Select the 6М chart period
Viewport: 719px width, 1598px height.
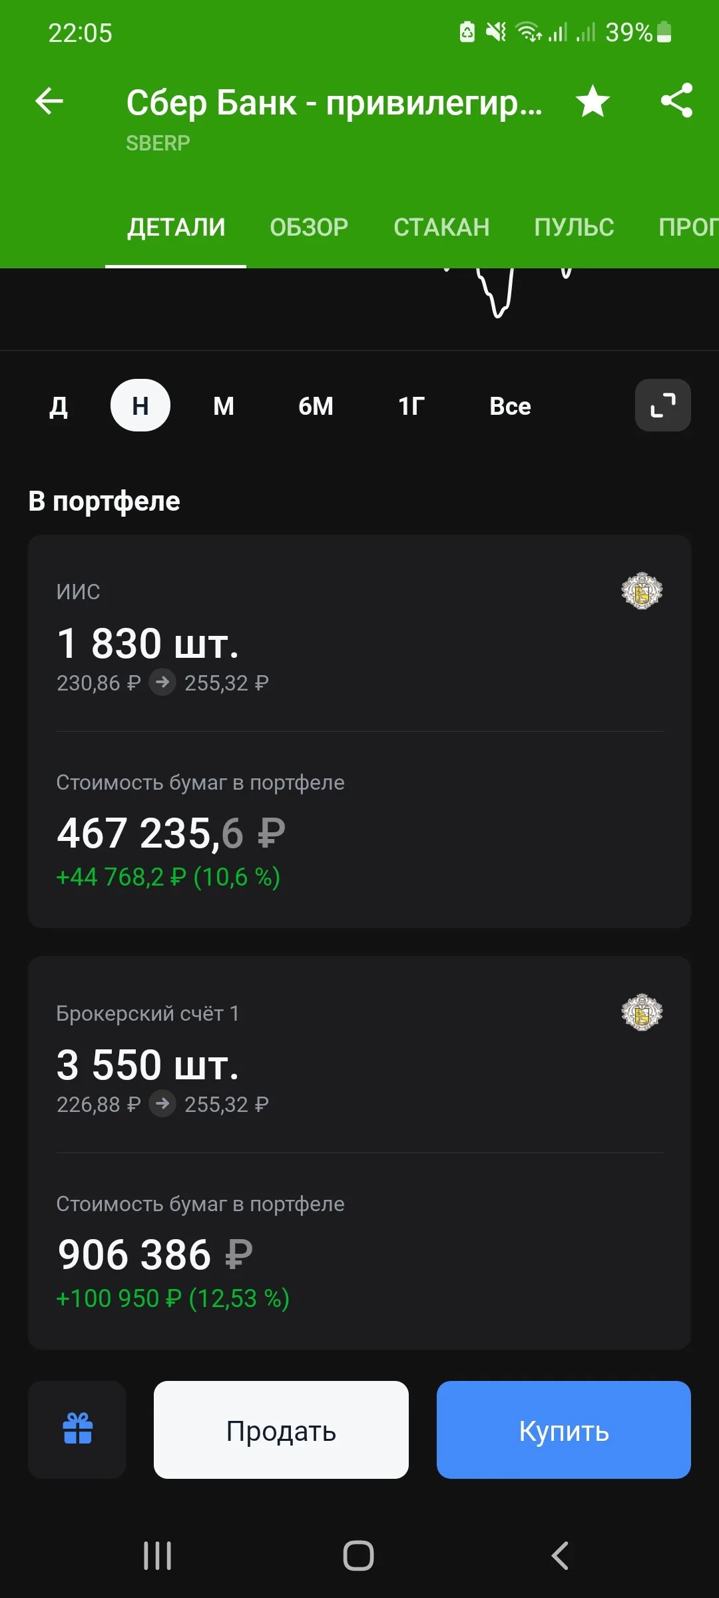[316, 405]
